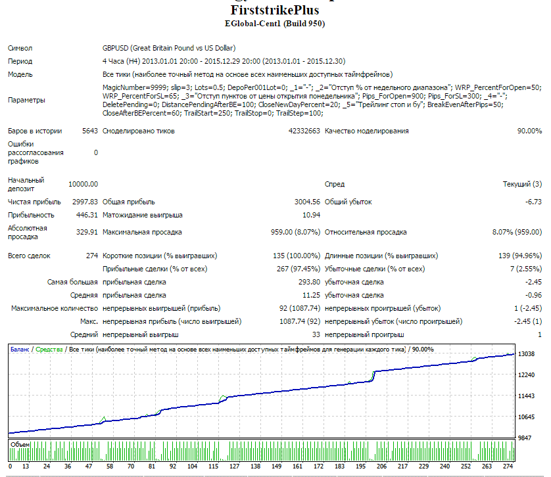
Task: Click the average losing trade value -0.96
Action: point(533,296)
